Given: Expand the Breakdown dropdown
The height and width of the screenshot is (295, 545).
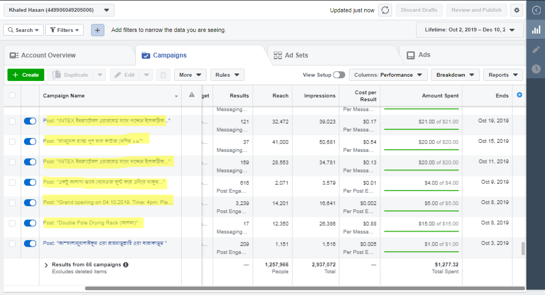Looking at the screenshot, I should [455, 75].
